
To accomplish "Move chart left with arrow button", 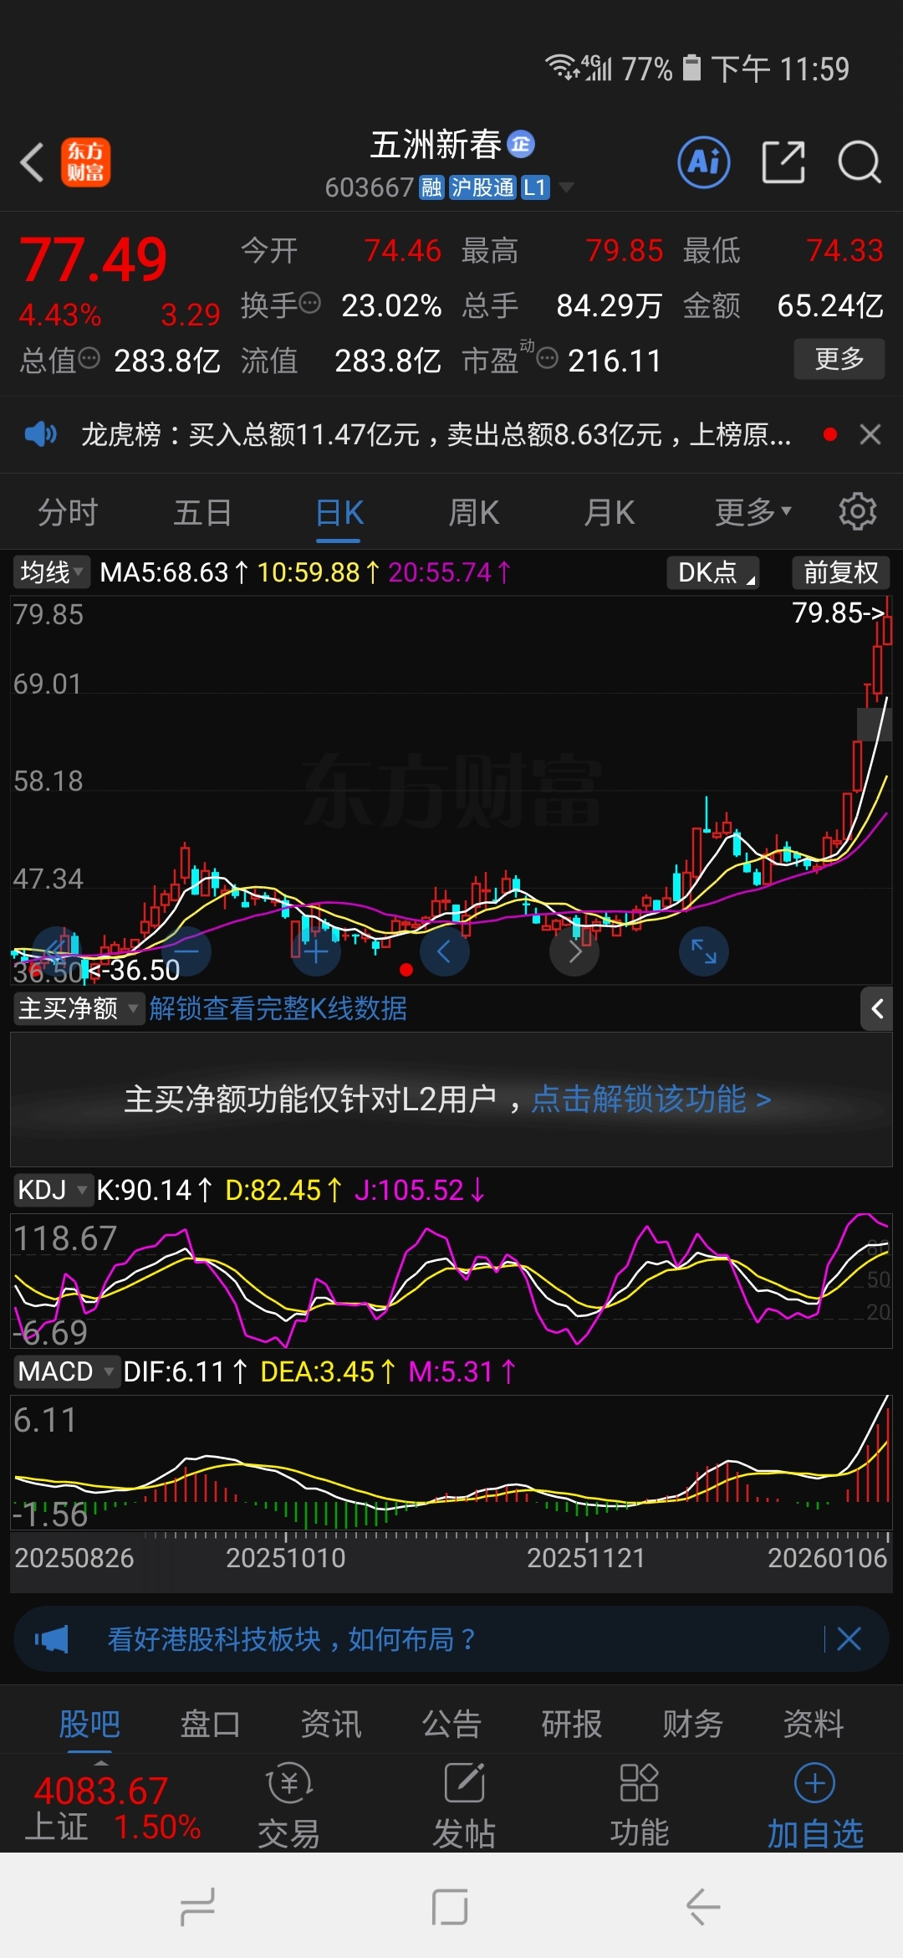I will (445, 951).
